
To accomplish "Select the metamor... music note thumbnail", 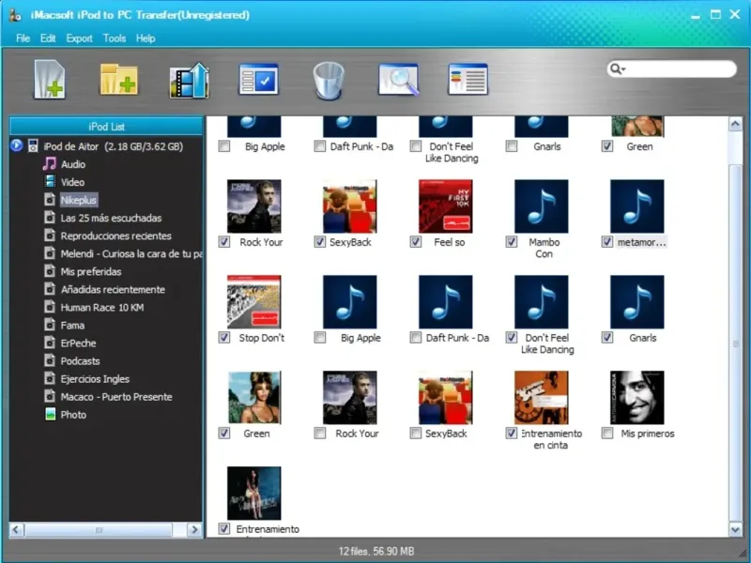I will (x=637, y=205).
